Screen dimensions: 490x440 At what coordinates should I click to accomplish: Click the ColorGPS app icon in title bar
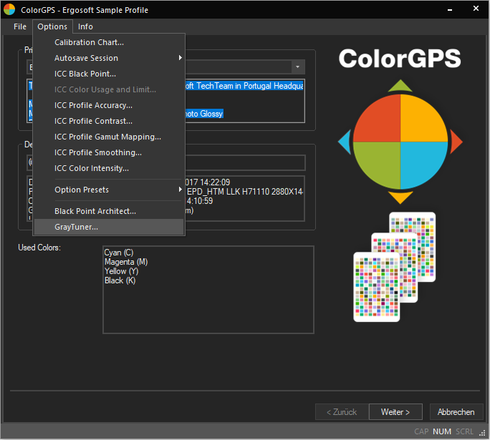9,10
